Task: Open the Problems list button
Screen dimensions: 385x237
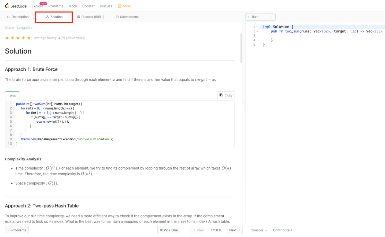Action: pos(17,230)
